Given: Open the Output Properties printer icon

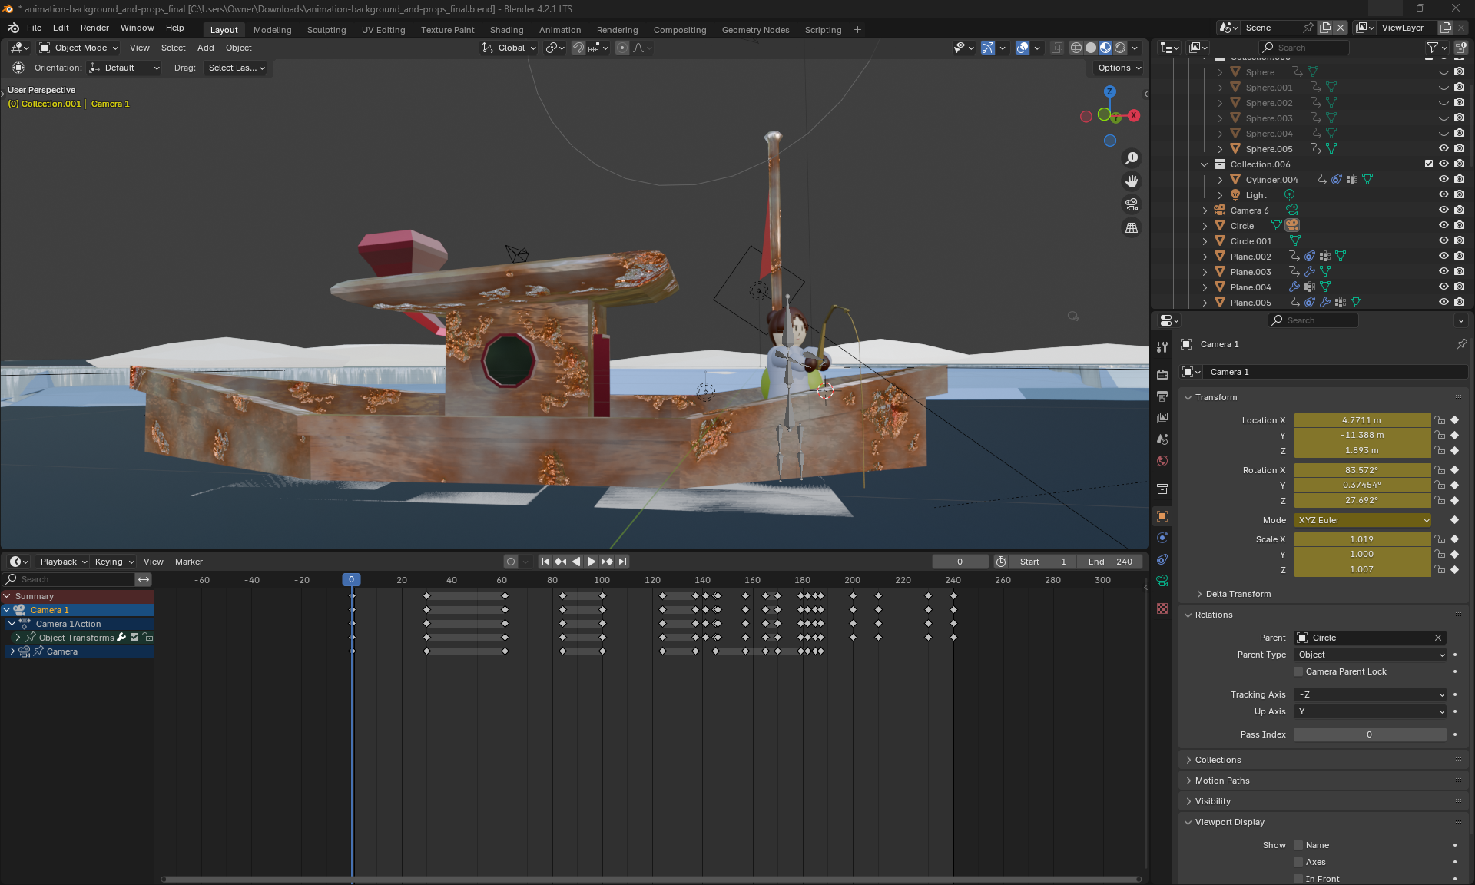Looking at the screenshot, I should [x=1162, y=396].
